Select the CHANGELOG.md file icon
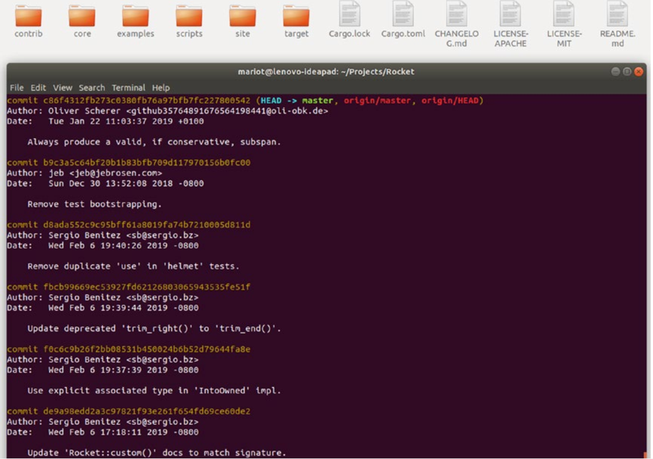Screen dimensions: 653x459 pos(456,14)
